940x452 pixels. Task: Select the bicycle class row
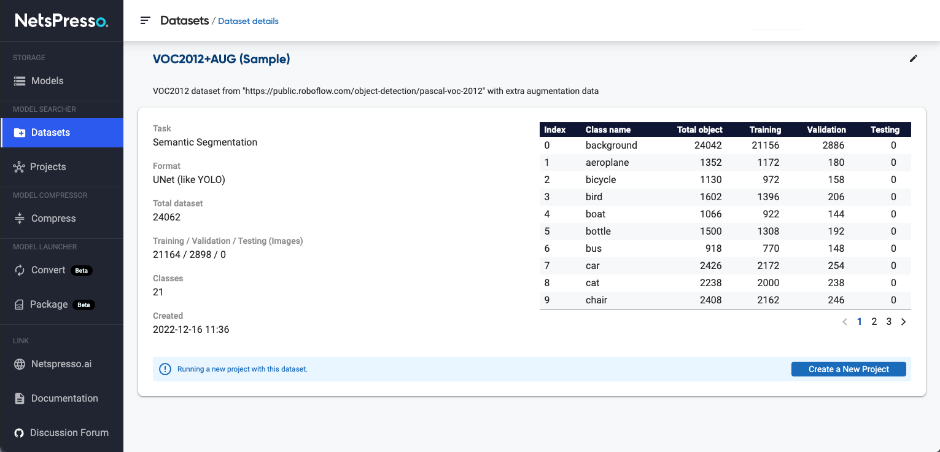coord(725,180)
